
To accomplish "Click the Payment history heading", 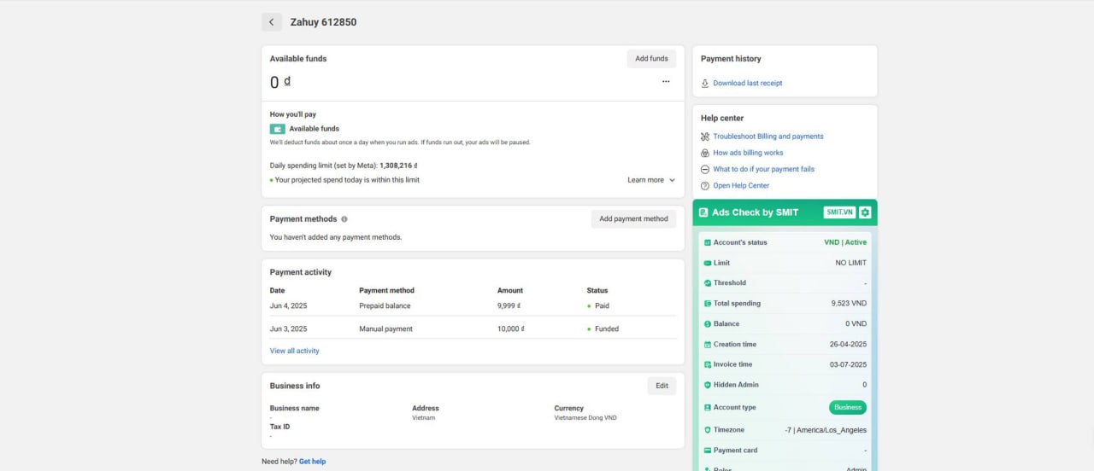I will 731,59.
